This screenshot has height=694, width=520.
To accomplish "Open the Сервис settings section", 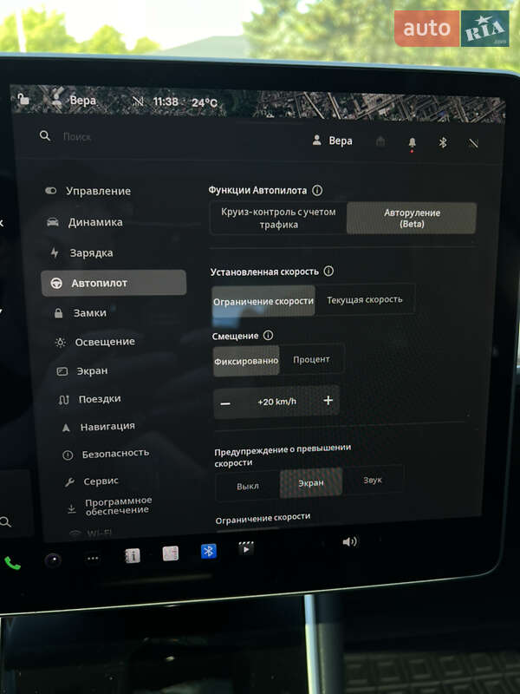I will [92, 481].
